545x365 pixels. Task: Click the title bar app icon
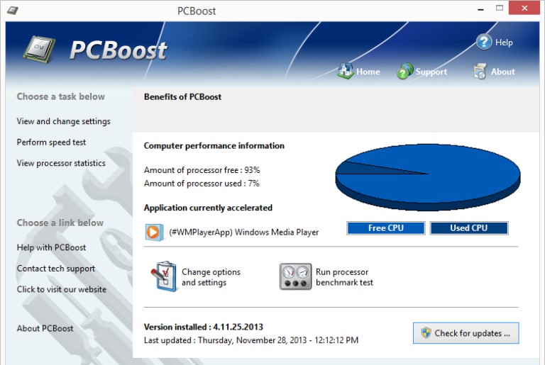click(13, 10)
